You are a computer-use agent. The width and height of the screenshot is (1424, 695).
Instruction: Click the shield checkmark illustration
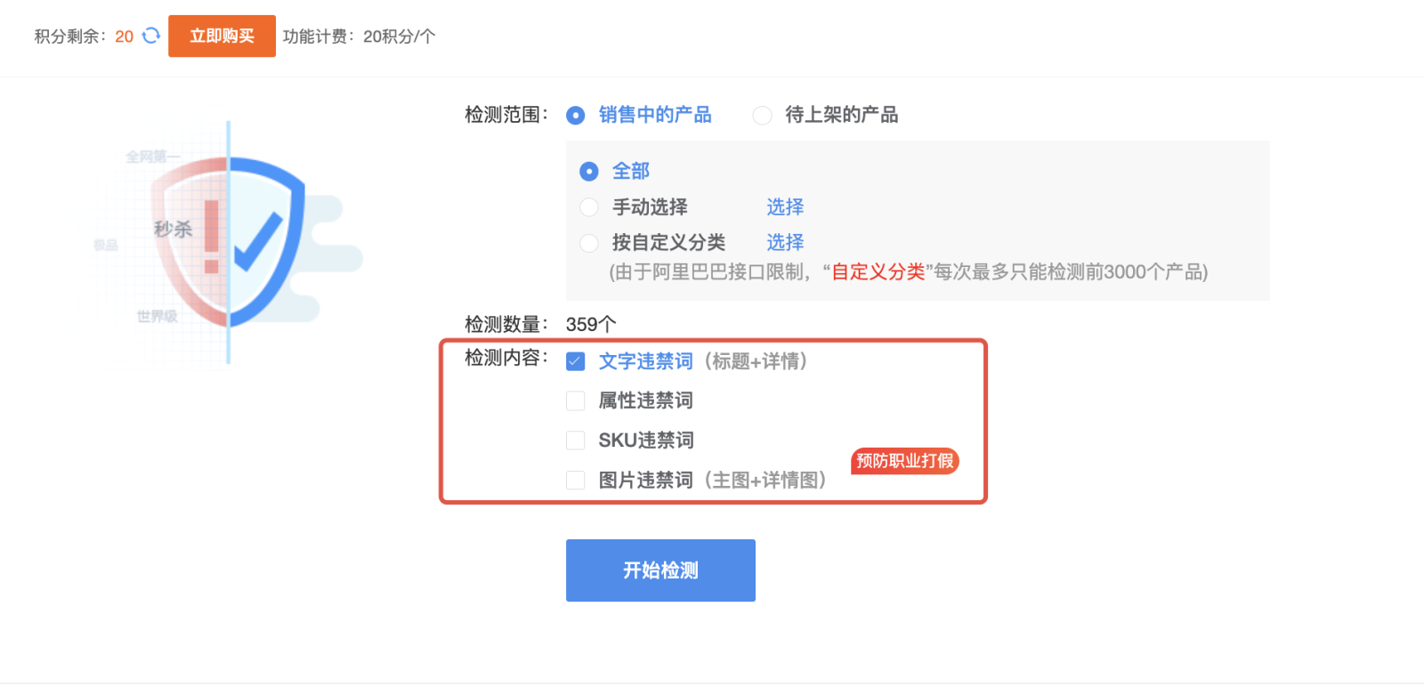click(x=229, y=243)
